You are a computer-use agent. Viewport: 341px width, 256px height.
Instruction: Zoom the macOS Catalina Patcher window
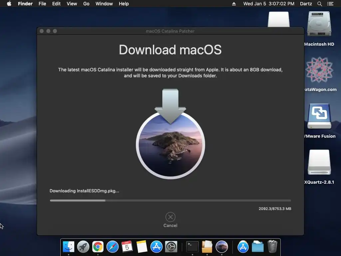(55, 31)
